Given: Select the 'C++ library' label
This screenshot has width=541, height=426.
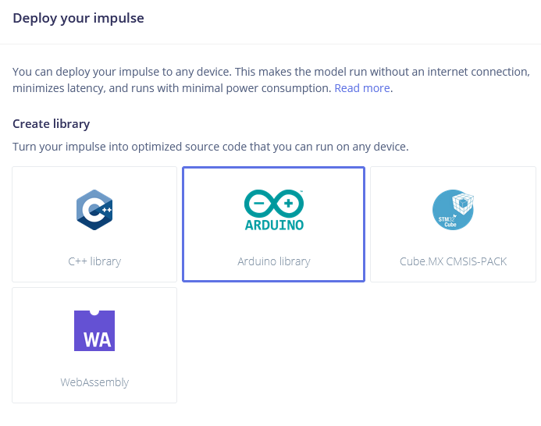Looking at the screenshot, I should coord(94,261).
